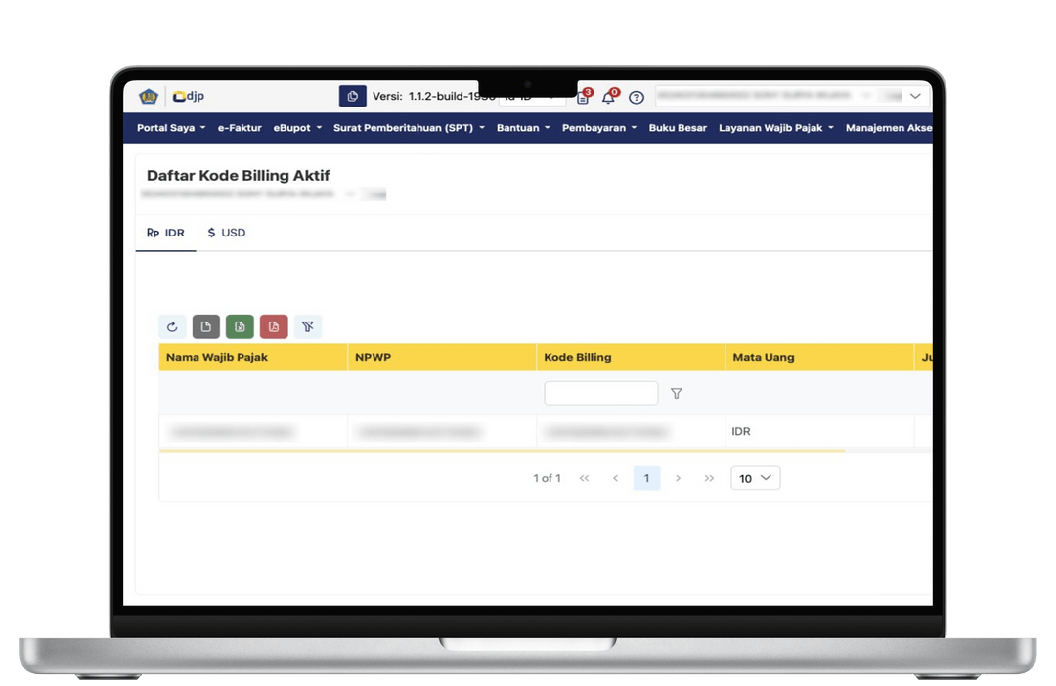Image resolution: width=1056 pixels, height=686 pixels.
Task: Open the notifications bell icon
Action: click(x=609, y=97)
